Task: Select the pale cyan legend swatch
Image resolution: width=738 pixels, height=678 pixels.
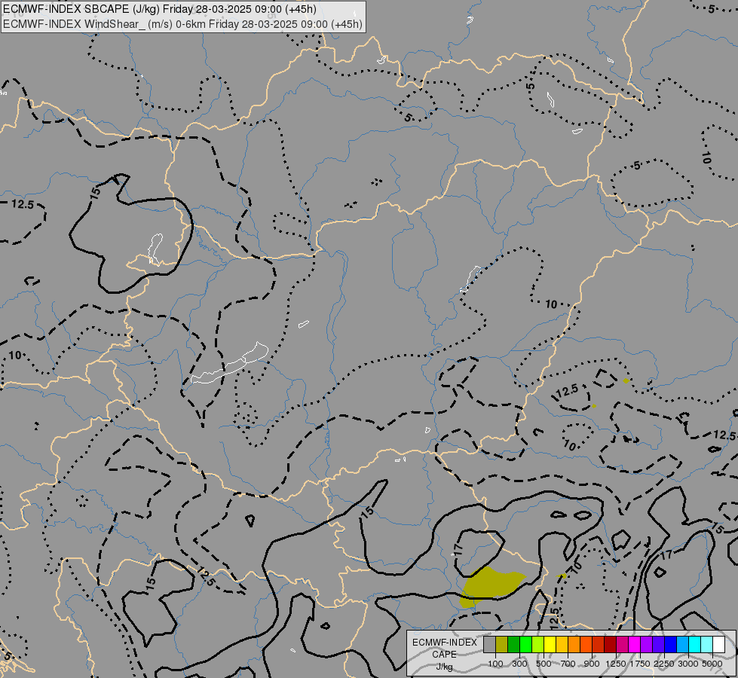Action: (x=707, y=645)
